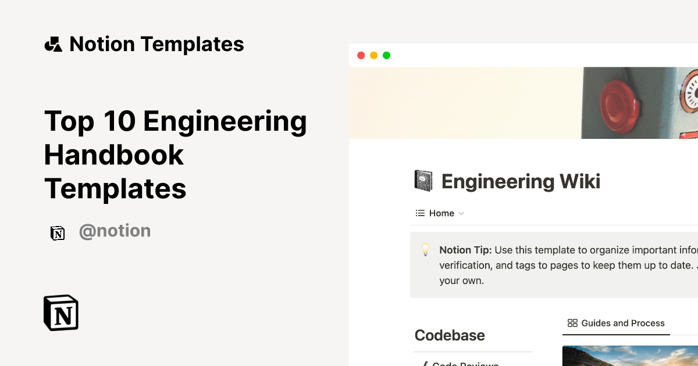Open the @notion profile link
The height and width of the screenshot is (366, 698).
(115, 231)
